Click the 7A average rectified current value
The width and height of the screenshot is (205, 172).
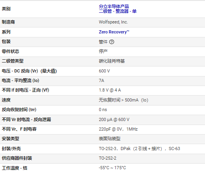[x=102, y=80]
